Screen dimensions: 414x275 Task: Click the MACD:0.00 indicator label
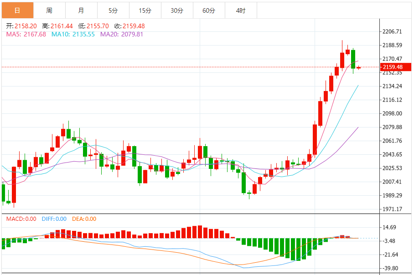(x=21, y=219)
